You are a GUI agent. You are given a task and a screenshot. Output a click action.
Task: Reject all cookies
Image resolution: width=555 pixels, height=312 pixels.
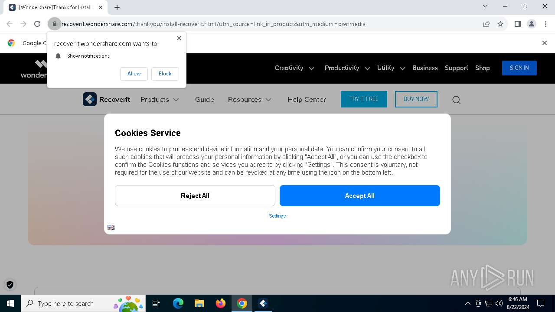coord(195,196)
